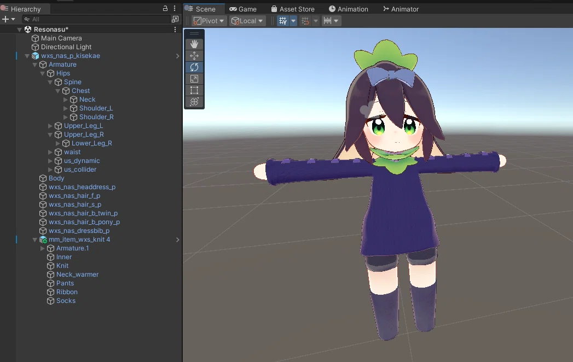The height and width of the screenshot is (362, 573).
Task: Collapse wxs_nas_p_kisekae prefab
Action: click(27, 56)
